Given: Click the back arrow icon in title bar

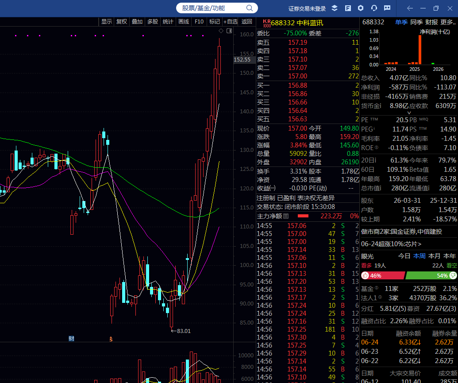Looking at the screenshot, I should [x=410, y=8].
